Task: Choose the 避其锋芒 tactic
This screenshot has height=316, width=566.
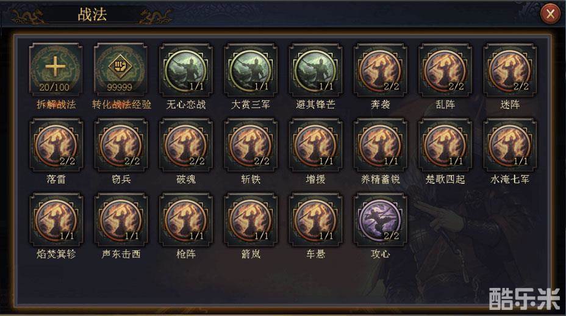Action: [315, 70]
